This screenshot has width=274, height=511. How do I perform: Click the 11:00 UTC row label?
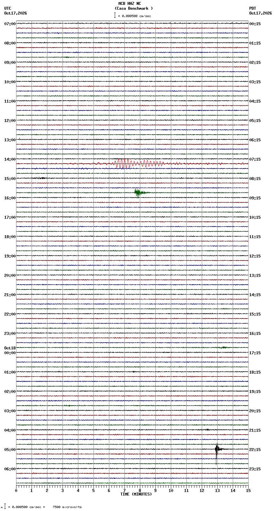[10, 101]
